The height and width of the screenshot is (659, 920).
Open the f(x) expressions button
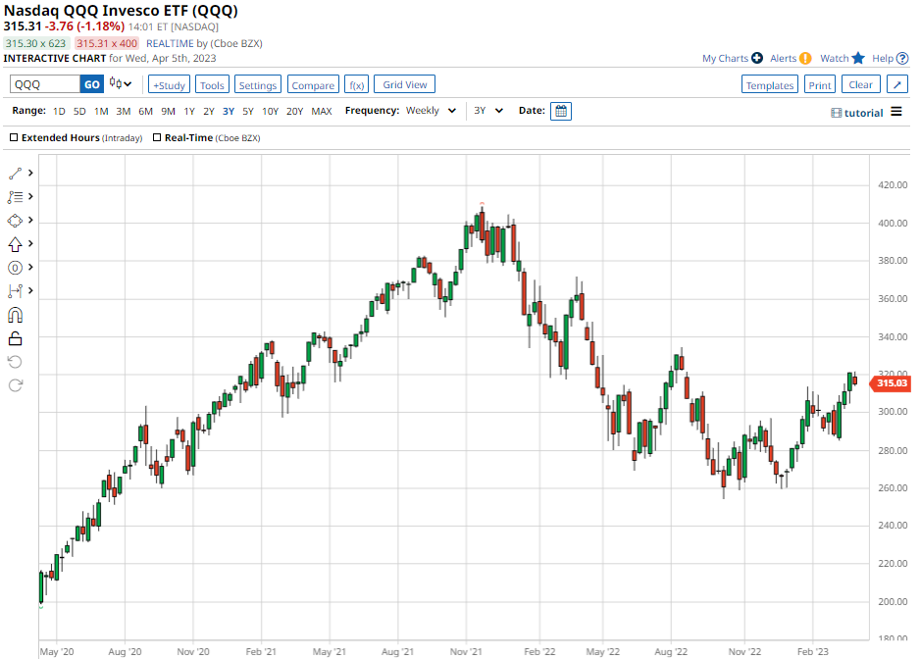point(357,84)
